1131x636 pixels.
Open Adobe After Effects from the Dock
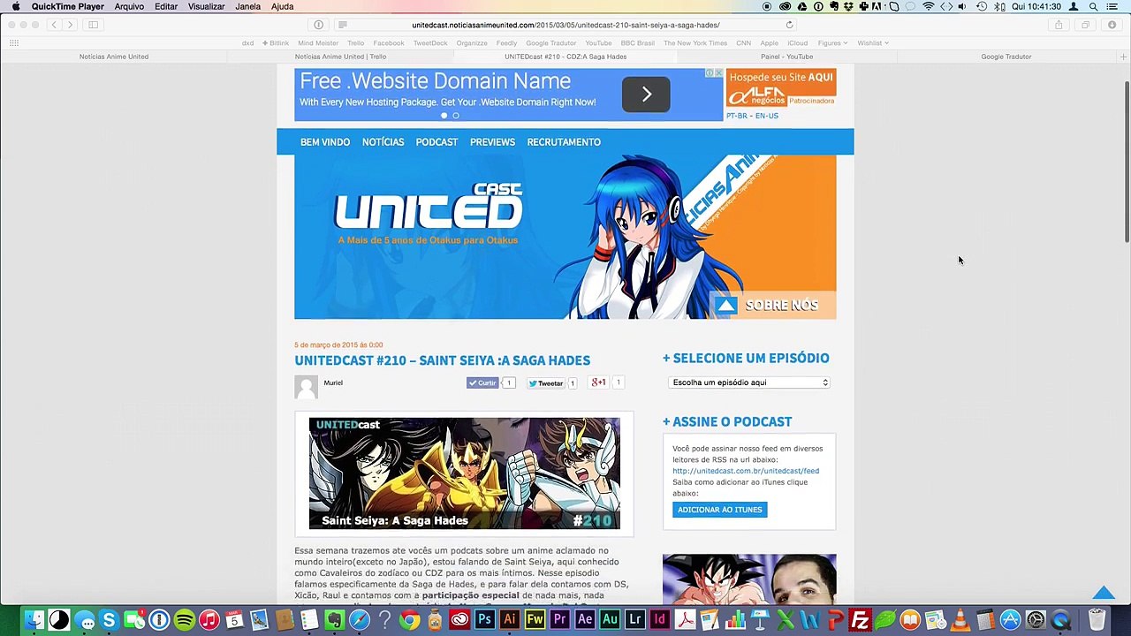click(585, 620)
